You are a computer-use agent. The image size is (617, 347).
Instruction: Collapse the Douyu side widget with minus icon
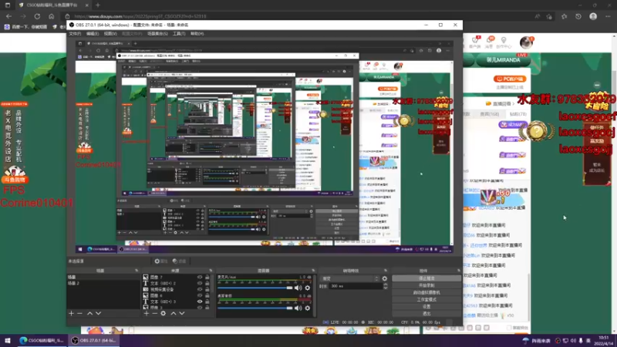tap(597, 85)
